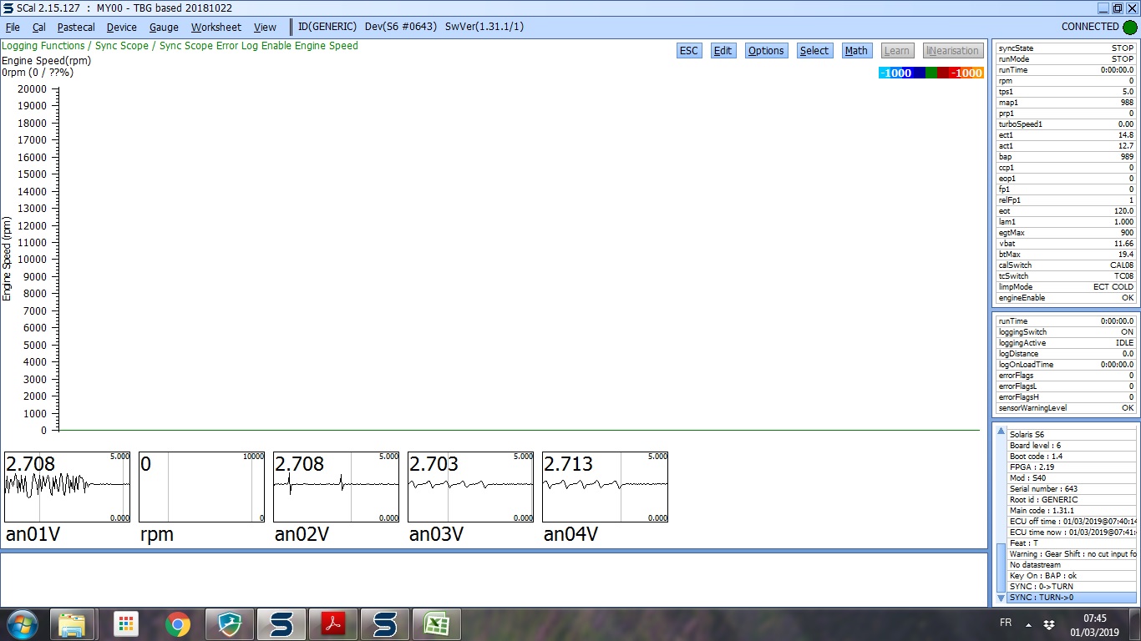Click the Math button
The width and height of the screenshot is (1141, 641).
(855, 51)
